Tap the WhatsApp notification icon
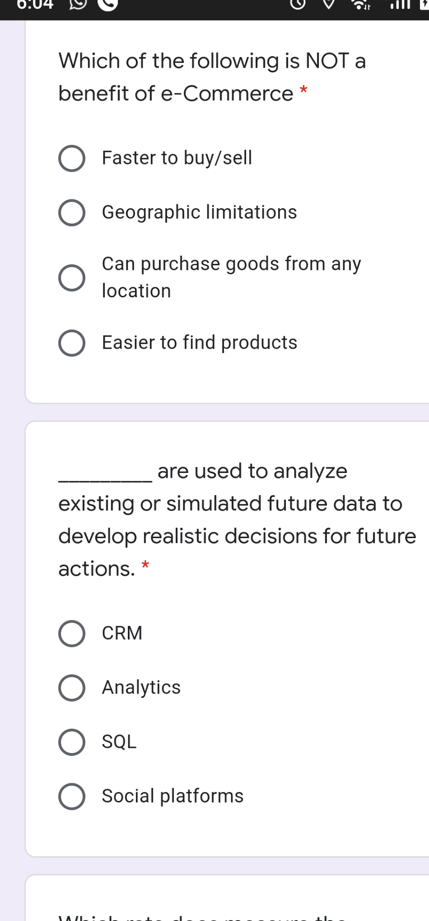This screenshot has width=429, height=921. (78, 4)
